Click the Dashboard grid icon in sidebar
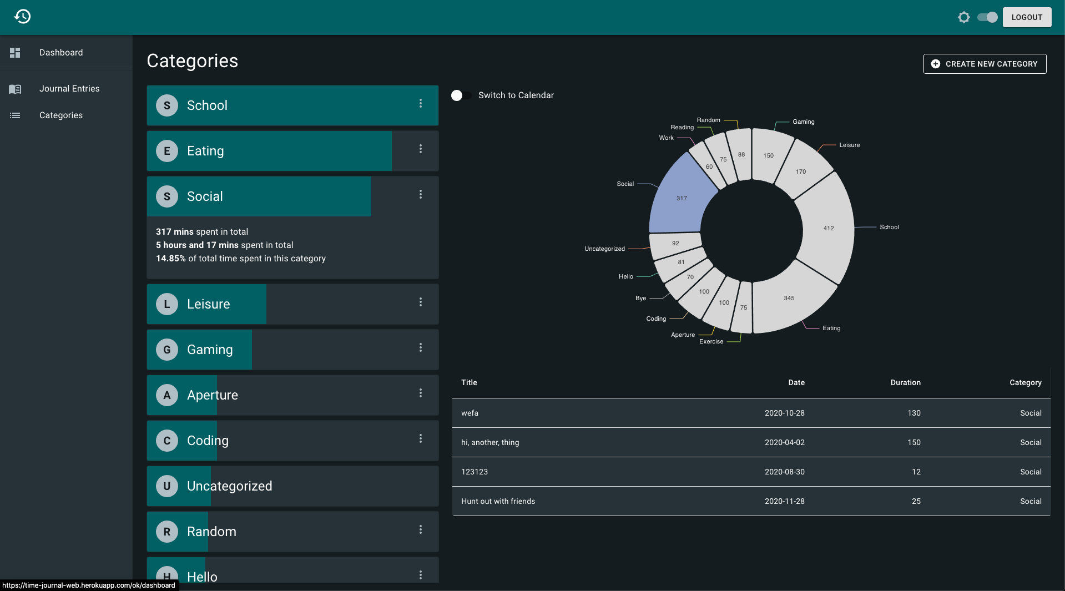Viewport: 1065px width, 591px height. point(15,53)
